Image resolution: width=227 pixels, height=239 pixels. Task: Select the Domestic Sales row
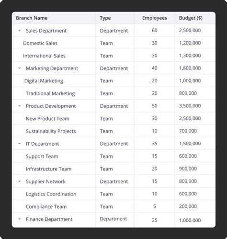click(113, 43)
